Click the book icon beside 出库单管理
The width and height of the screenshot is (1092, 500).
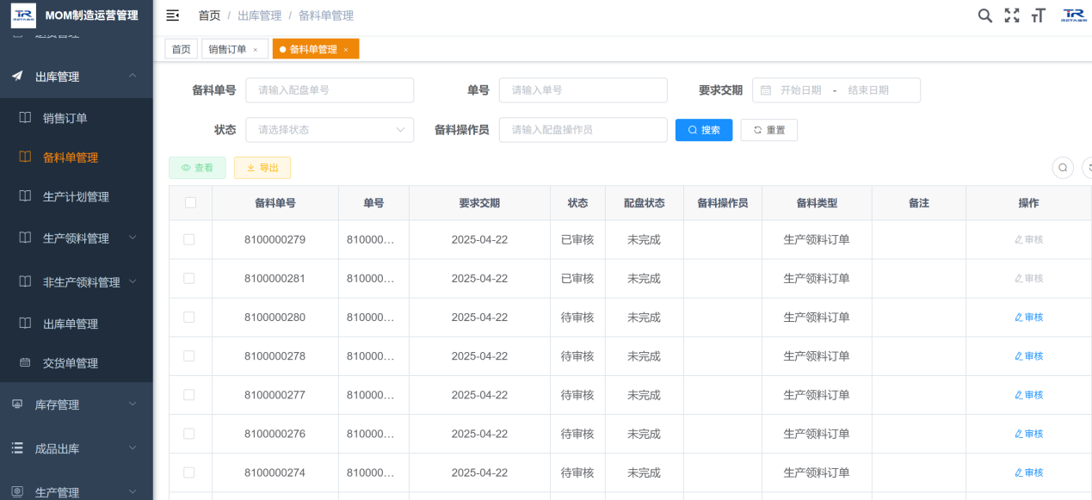25,324
